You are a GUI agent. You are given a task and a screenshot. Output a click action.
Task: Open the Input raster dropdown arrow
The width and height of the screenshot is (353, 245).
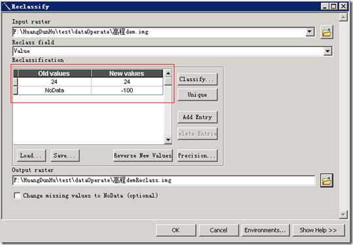point(310,32)
